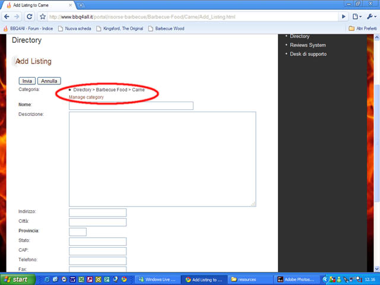The width and height of the screenshot is (380, 285).
Task: Restore down the Chrome window
Action: coord(357,4)
